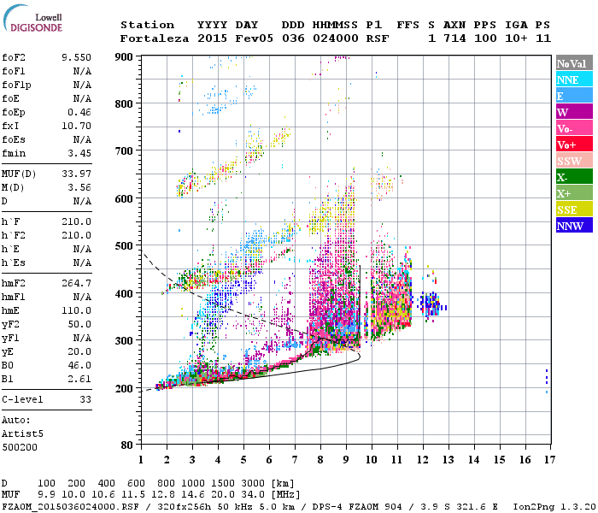This screenshot has height=513, width=598.
Task: Click the 900 label on height axis
Action: (124, 57)
